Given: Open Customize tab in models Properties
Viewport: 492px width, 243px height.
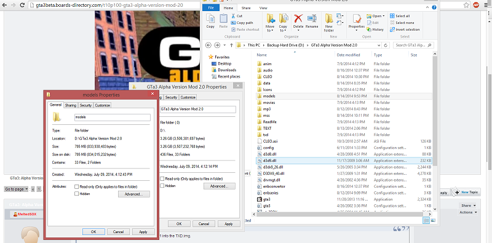Looking at the screenshot, I should click(x=102, y=105).
